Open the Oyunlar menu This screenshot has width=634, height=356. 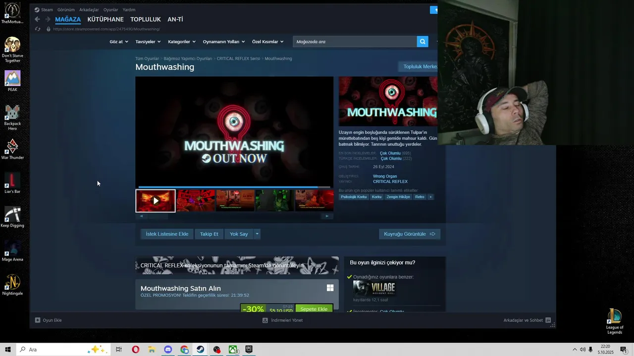[110, 9]
